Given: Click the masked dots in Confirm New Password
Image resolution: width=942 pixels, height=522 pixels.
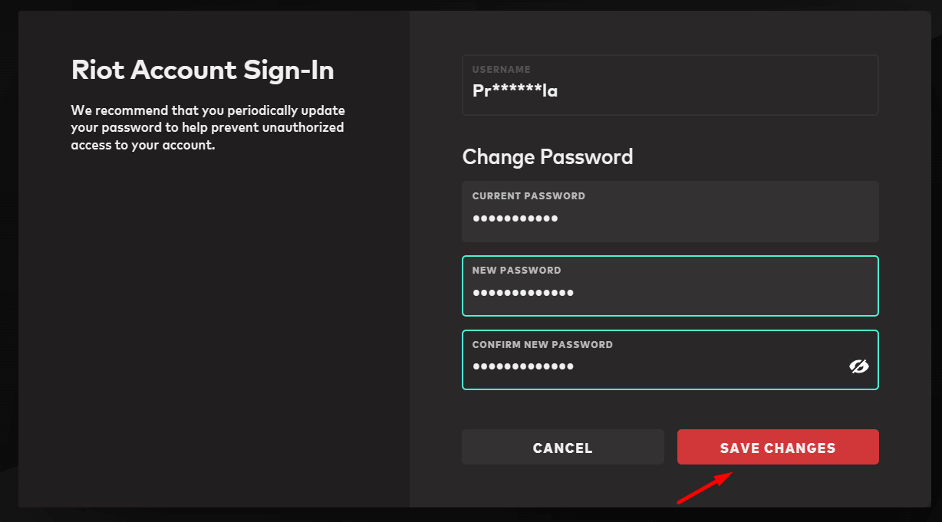Looking at the screenshot, I should click(x=522, y=367).
